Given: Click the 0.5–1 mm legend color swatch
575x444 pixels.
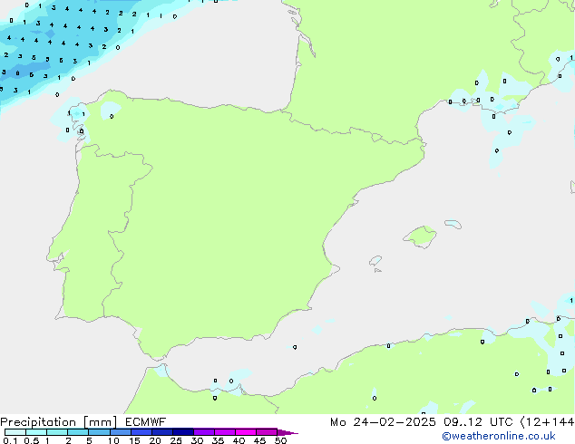Looking at the screenshot, I should click(x=36, y=432).
